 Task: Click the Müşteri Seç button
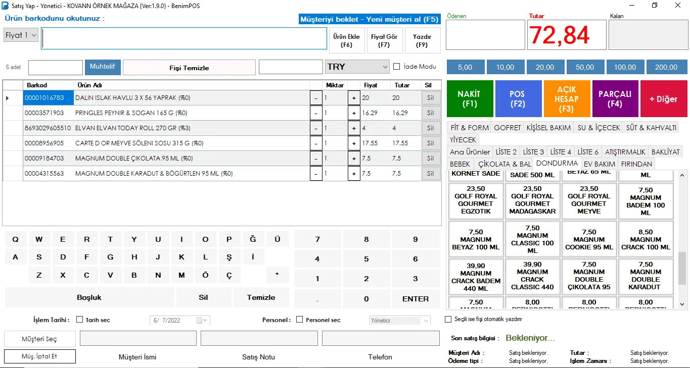(39, 339)
